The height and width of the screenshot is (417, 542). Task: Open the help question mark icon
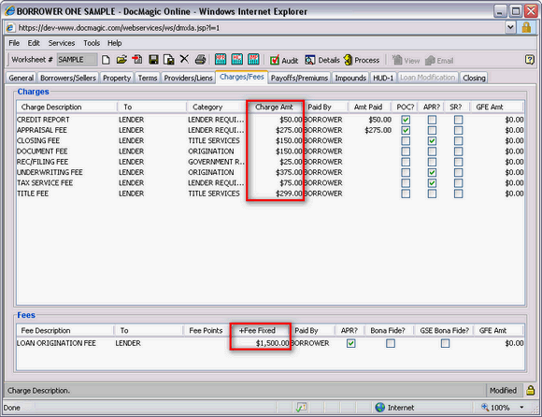pyautogui.click(x=530, y=60)
